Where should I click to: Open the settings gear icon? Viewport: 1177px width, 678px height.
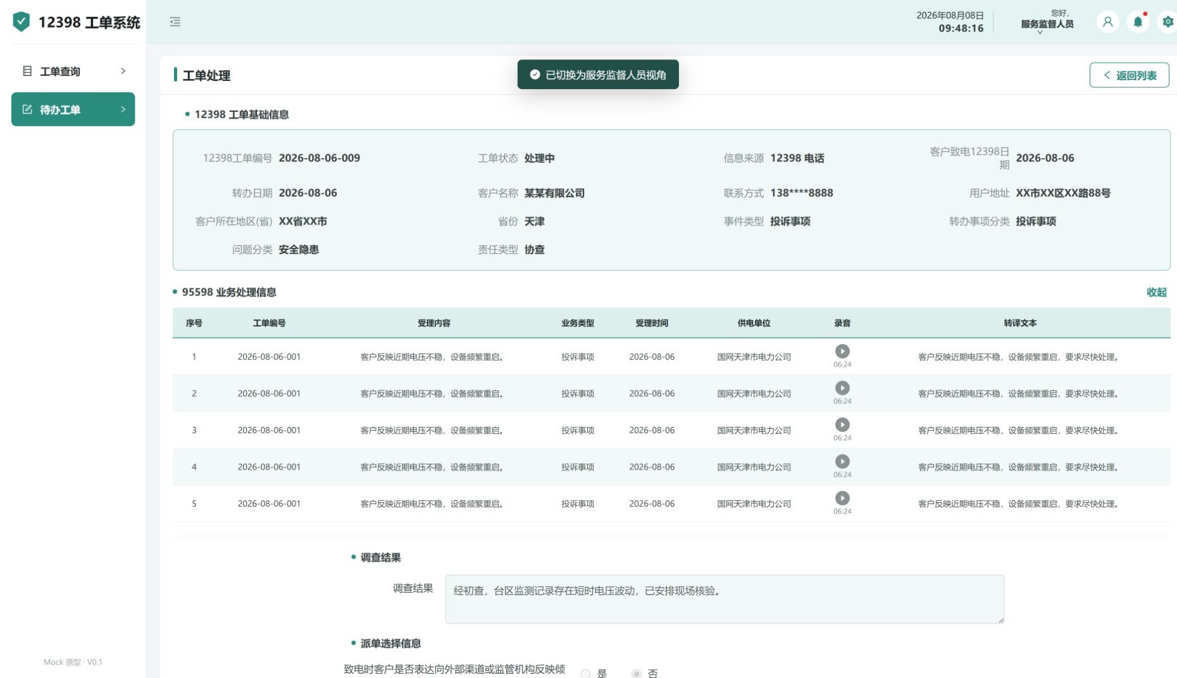pyautogui.click(x=1168, y=22)
